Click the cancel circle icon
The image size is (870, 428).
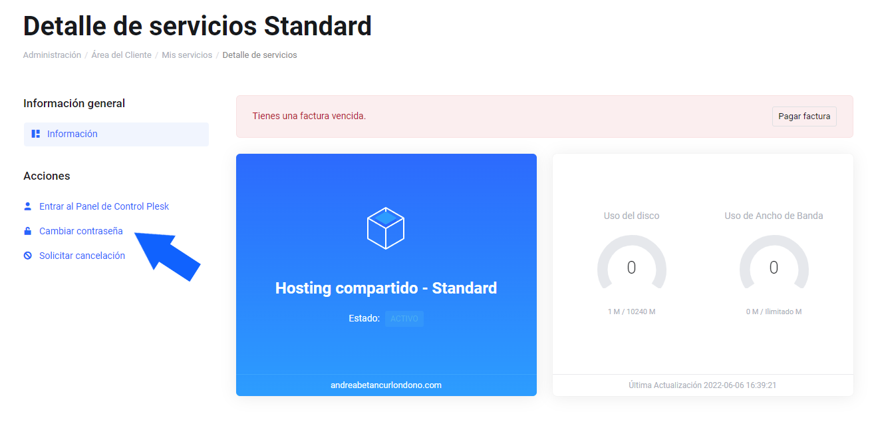coord(28,256)
